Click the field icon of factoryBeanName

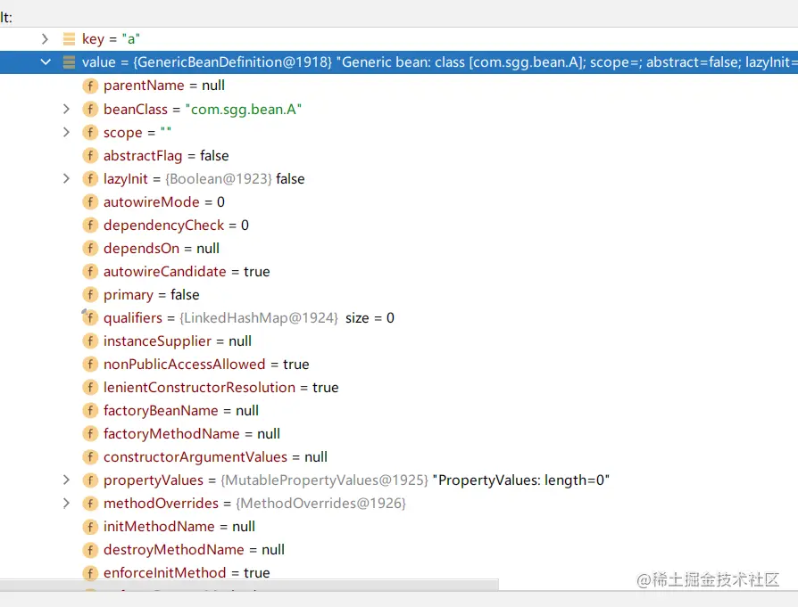pyautogui.click(x=90, y=410)
